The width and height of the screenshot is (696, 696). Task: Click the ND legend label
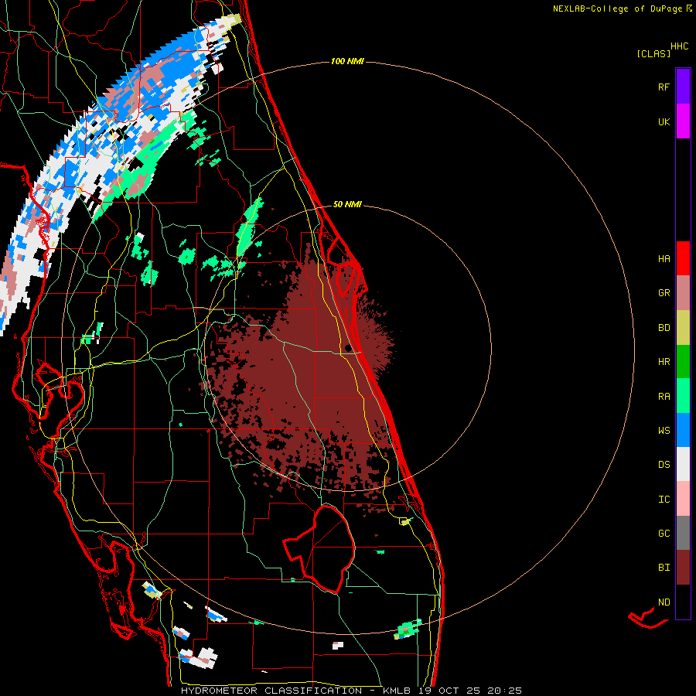pyautogui.click(x=664, y=602)
